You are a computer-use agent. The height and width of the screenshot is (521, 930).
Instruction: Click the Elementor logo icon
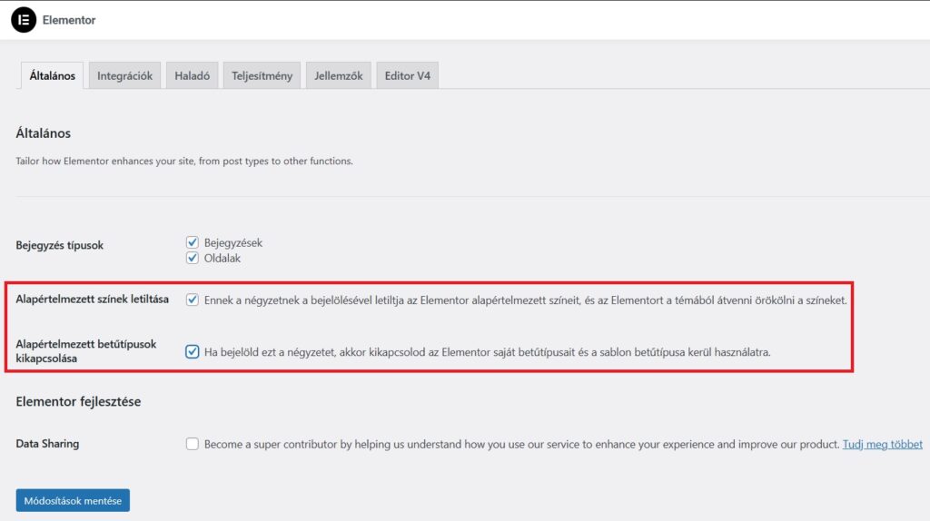[x=24, y=20]
